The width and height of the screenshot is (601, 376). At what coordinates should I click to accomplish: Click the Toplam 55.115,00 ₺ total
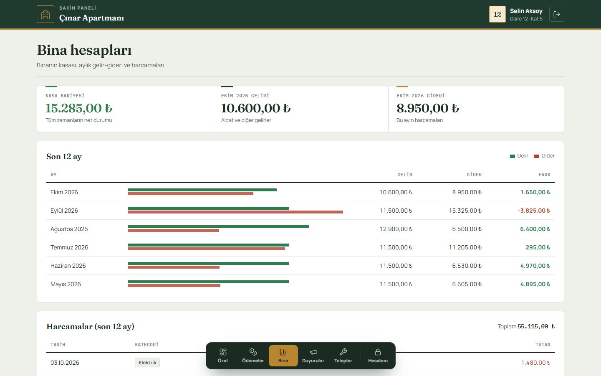[x=526, y=326]
